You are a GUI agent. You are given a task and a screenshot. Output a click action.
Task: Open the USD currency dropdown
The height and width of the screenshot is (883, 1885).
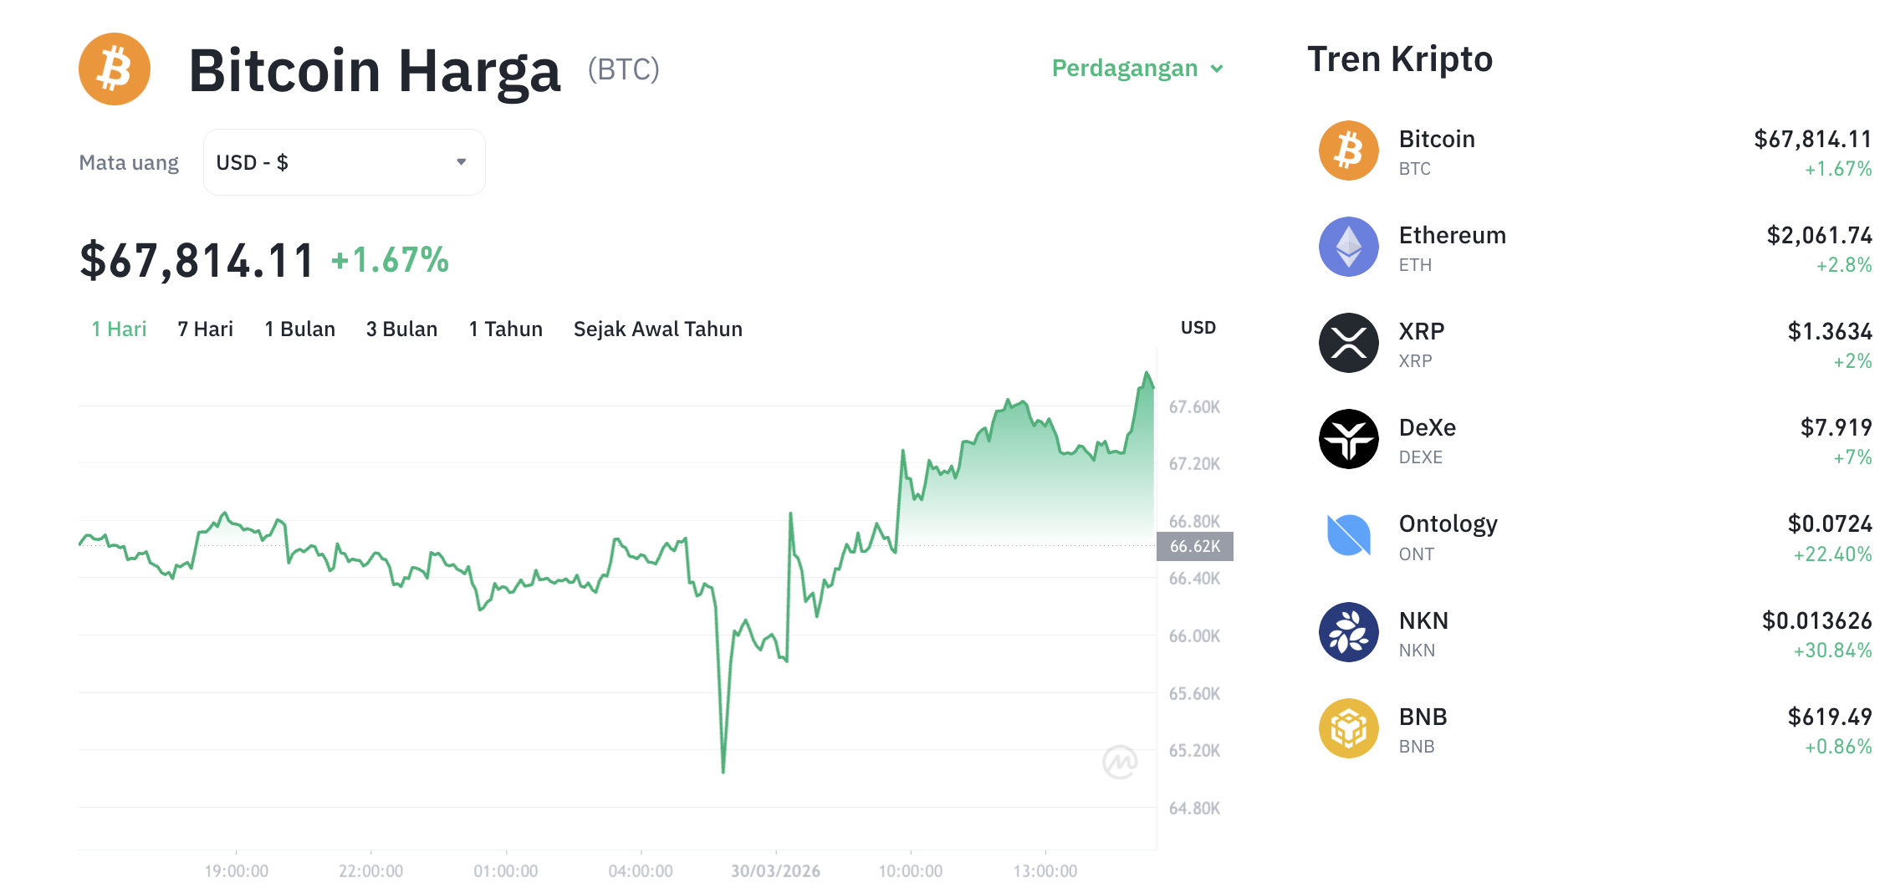tap(343, 161)
